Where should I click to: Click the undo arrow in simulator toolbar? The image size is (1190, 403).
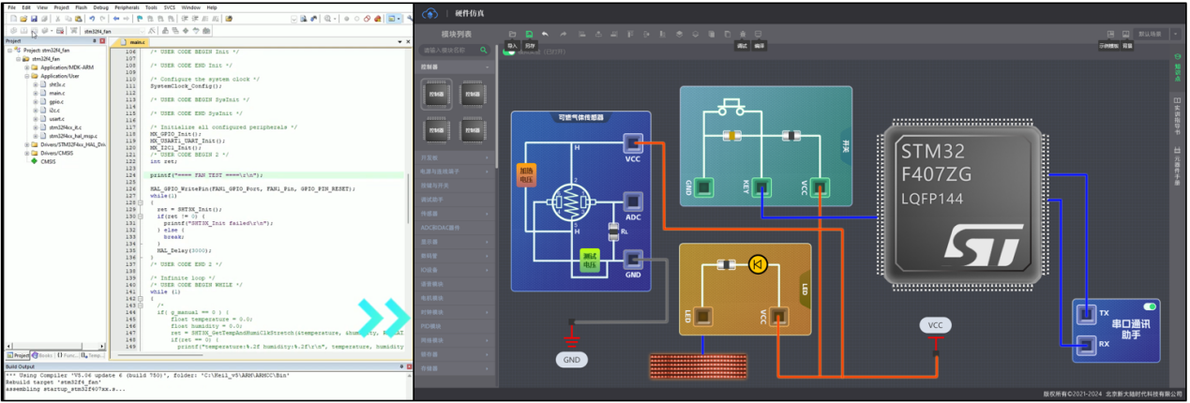click(x=546, y=35)
